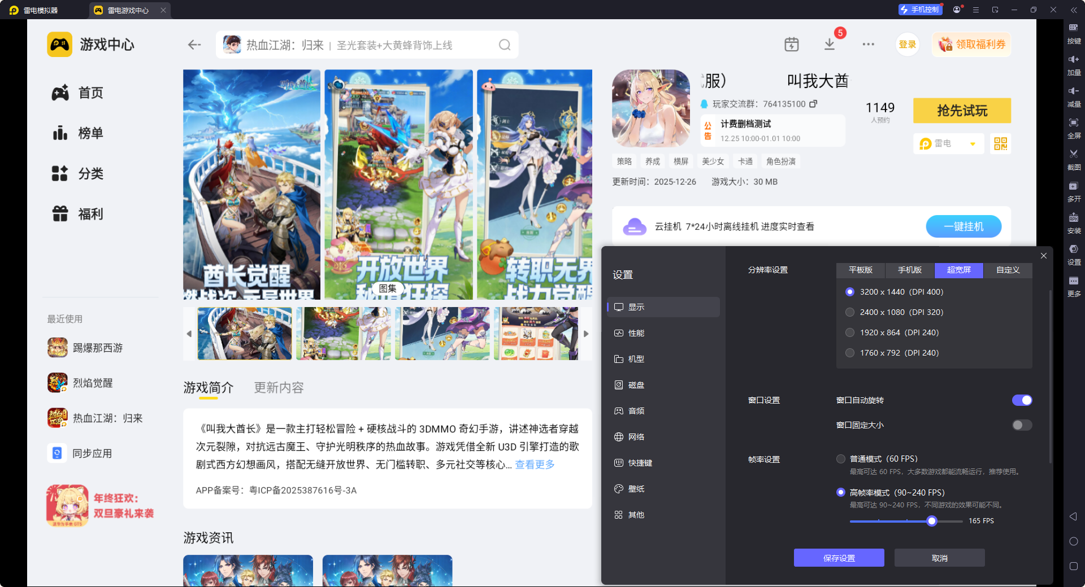Go to 榜单 in the left navigation
1085x587 pixels.
tap(78, 133)
